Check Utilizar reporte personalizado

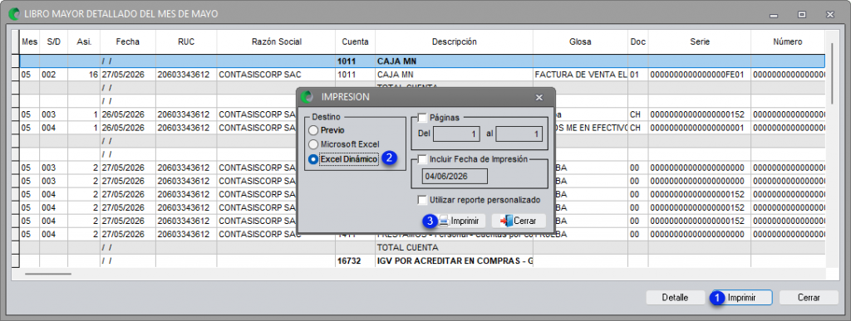tap(422, 200)
